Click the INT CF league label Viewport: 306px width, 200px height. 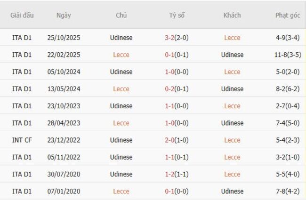coord(22,140)
